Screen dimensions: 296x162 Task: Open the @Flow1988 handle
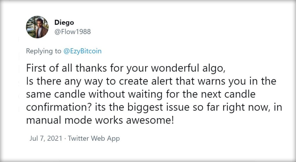[72, 32]
